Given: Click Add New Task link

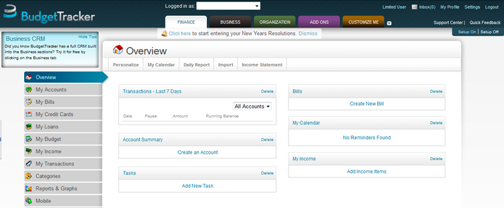Looking at the screenshot, I should point(198,186).
